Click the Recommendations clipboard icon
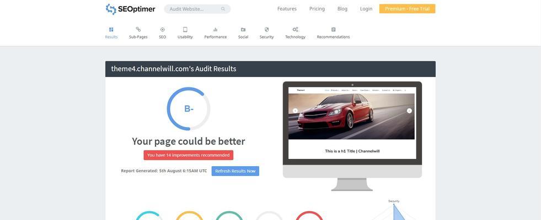The width and height of the screenshot is (541, 220). pos(333,30)
